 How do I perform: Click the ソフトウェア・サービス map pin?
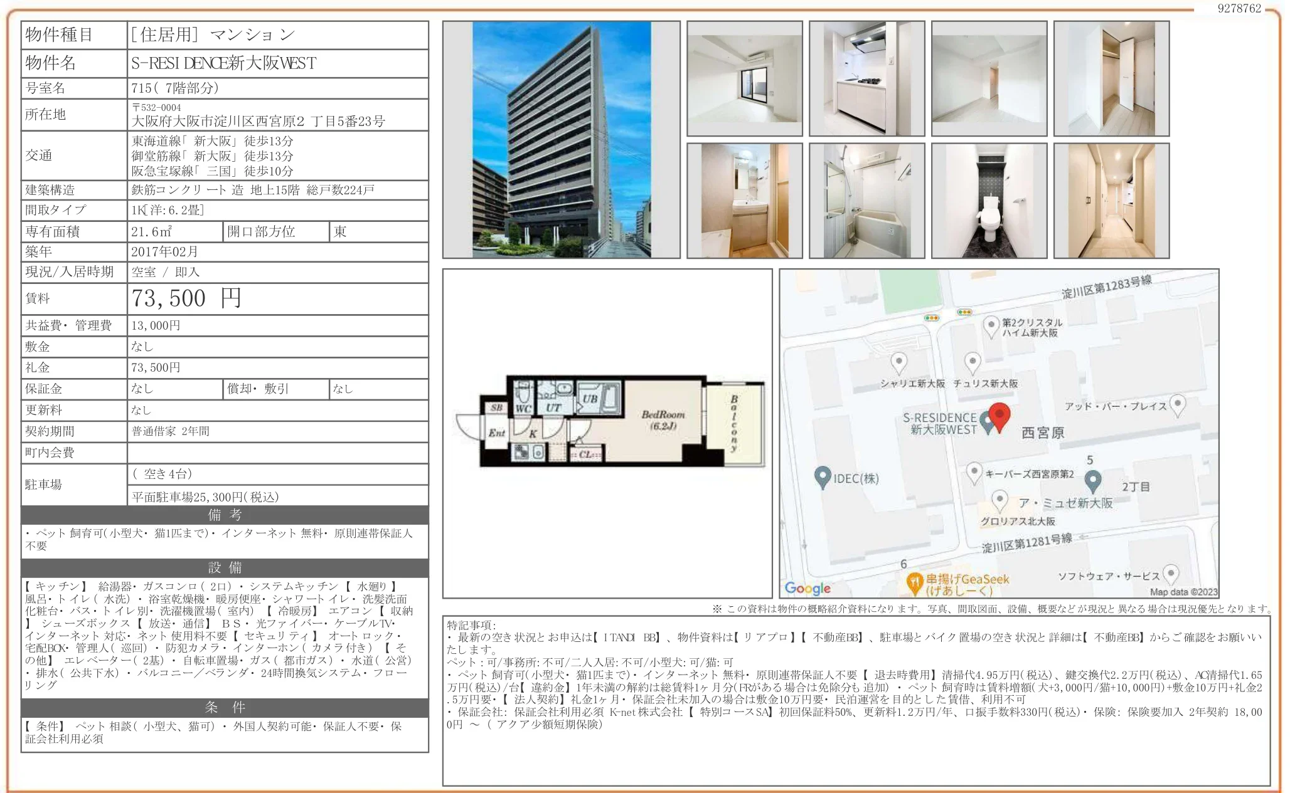(x=1171, y=573)
